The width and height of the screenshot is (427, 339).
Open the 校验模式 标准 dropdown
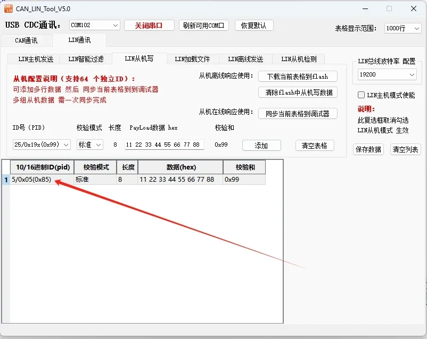(89, 145)
